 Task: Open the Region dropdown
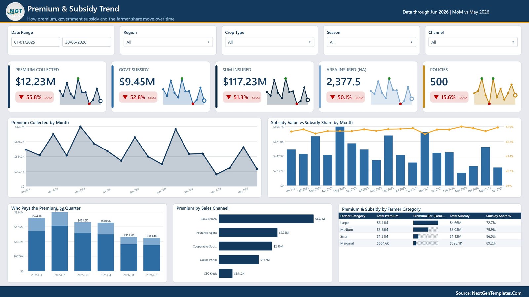pyautogui.click(x=168, y=42)
